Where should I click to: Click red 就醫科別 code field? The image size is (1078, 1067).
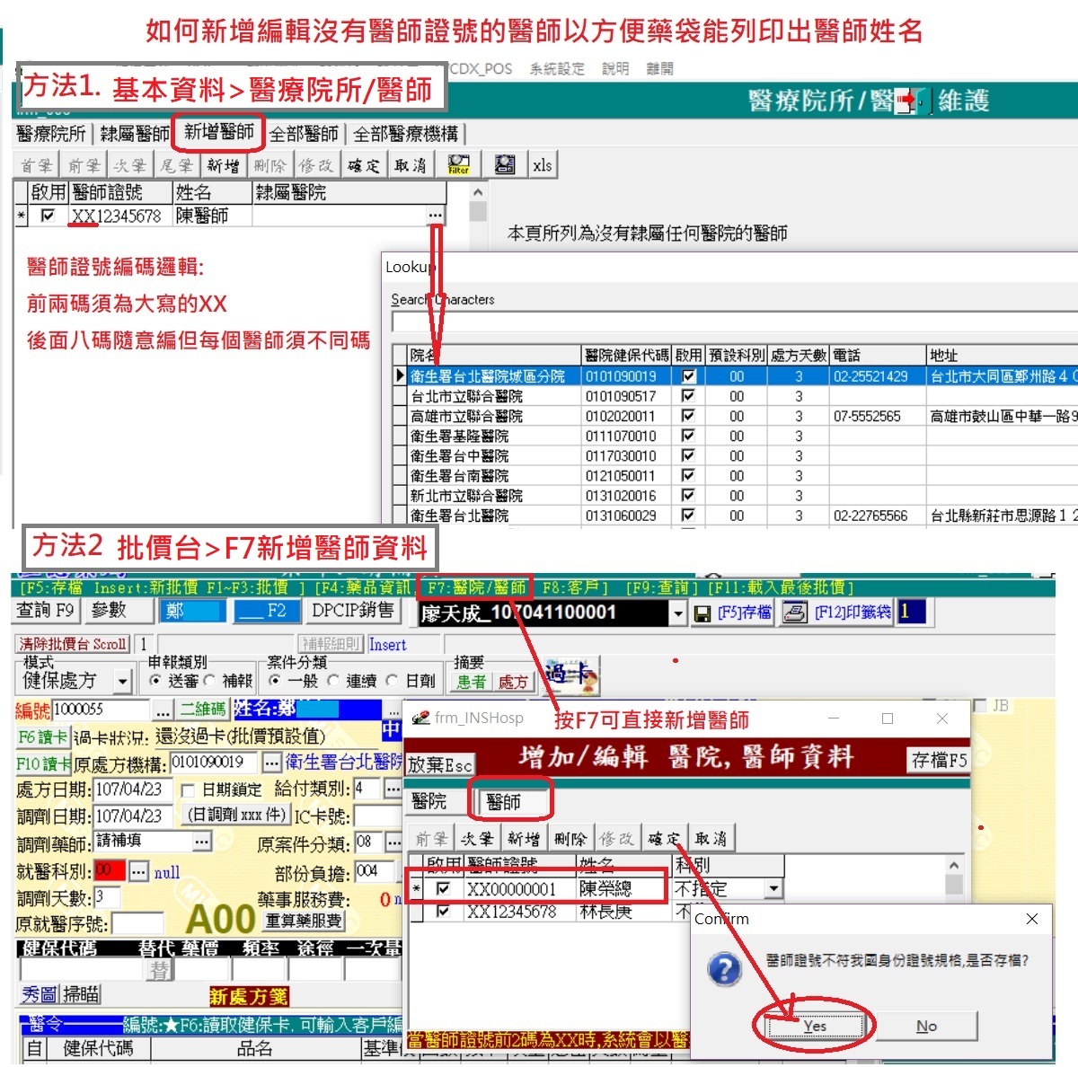click(110, 870)
